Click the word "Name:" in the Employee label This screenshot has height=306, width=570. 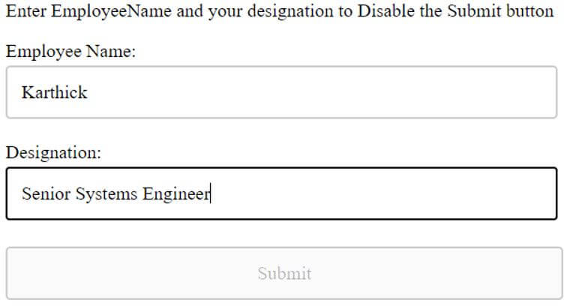pos(112,52)
